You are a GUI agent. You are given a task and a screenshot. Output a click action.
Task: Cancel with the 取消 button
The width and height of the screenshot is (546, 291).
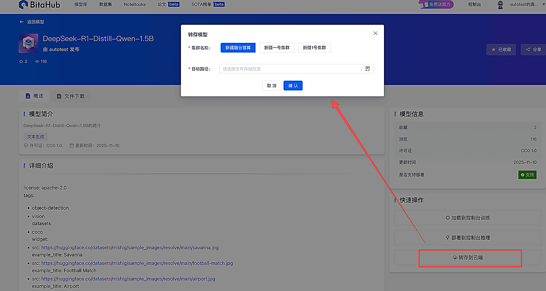coord(272,85)
